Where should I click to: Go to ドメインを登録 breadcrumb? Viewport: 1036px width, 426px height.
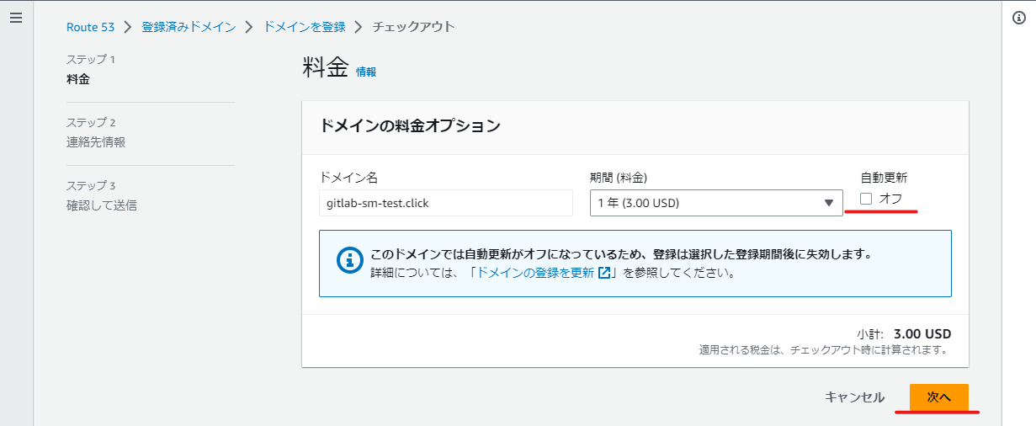click(305, 27)
